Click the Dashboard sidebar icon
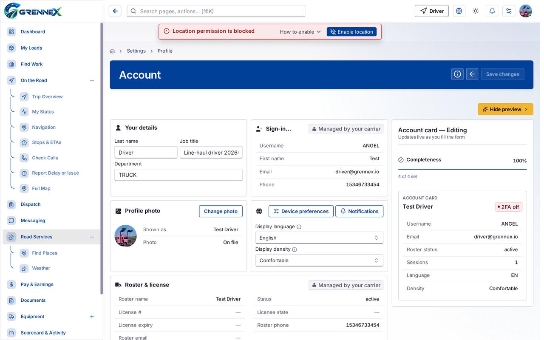 (11, 32)
